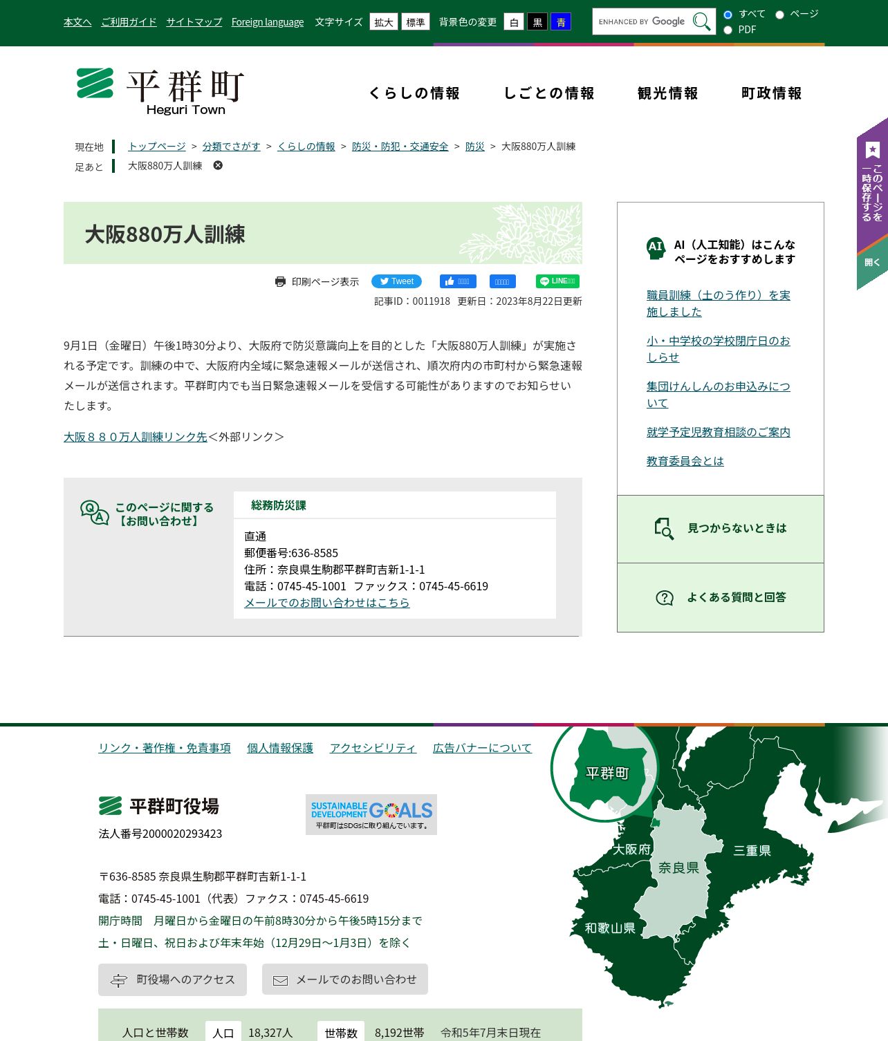888x1041 pixels.
Task: Reset text size to 標準
Action: (x=416, y=22)
